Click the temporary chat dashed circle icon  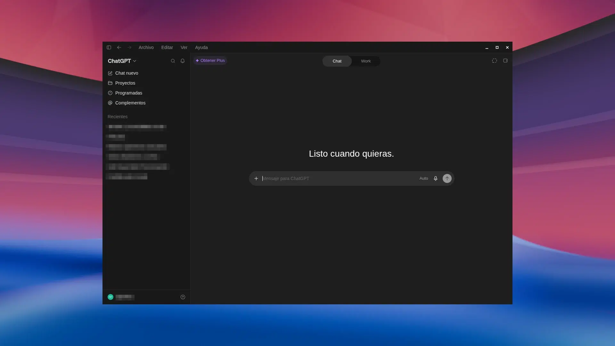pyautogui.click(x=495, y=61)
